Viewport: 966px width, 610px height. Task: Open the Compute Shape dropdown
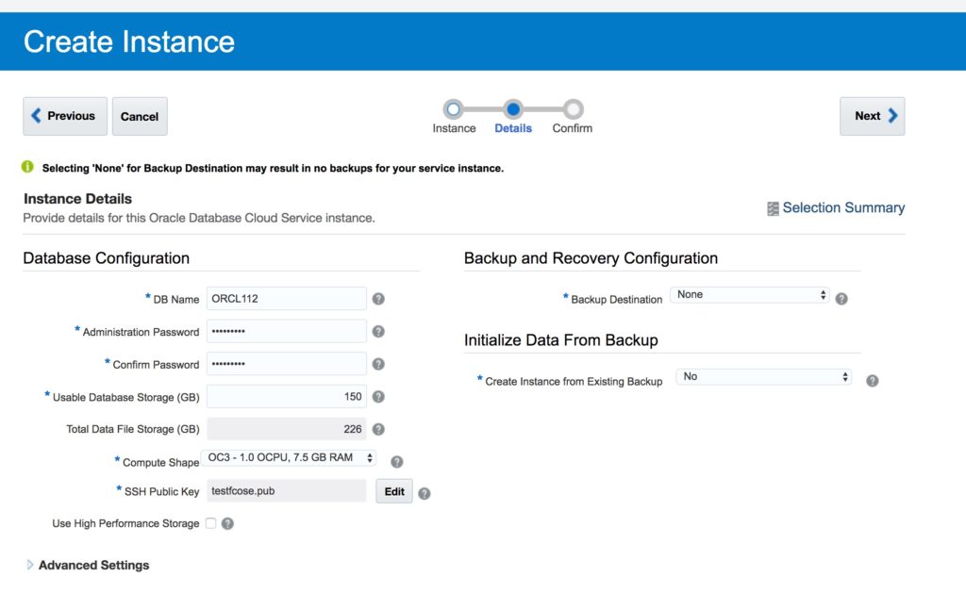[x=289, y=458]
